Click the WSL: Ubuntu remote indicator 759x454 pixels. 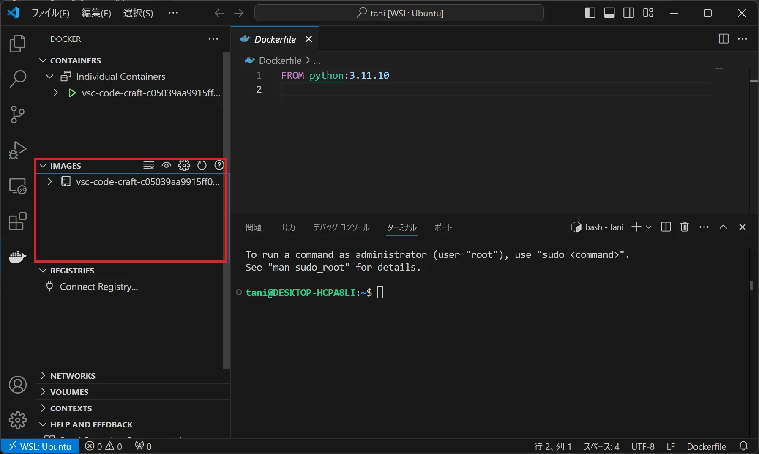pos(40,446)
